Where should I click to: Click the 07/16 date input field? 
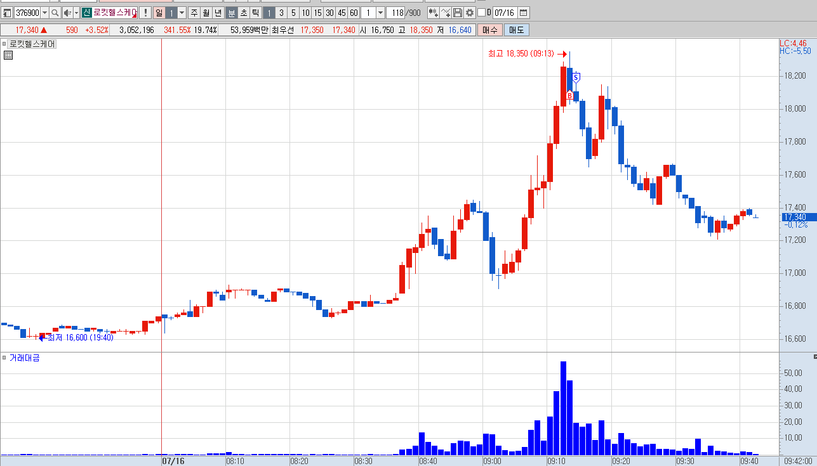[x=505, y=13]
